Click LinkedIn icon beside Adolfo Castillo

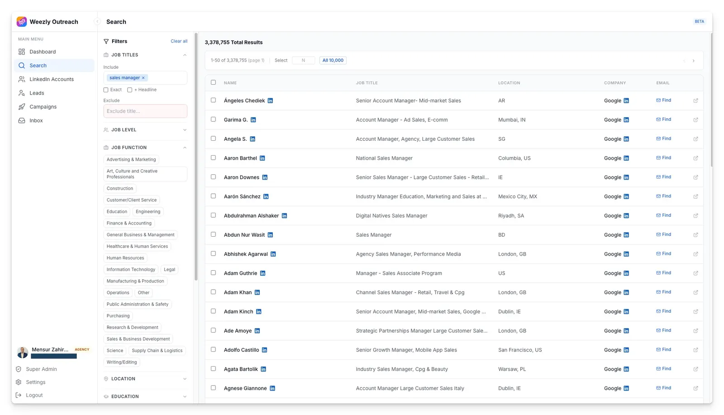tap(265, 350)
